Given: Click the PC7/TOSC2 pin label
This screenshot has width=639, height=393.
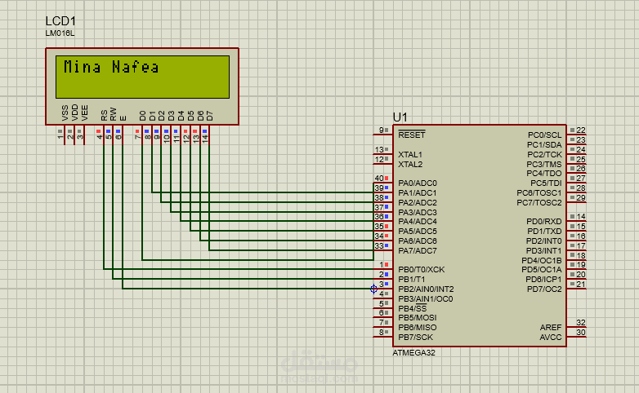Looking at the screenshot, I should pyautogui.click(x=538, y=202).
